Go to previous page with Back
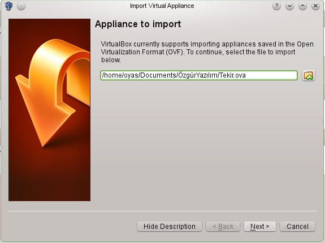Viewport: 325px width, 243px height. click(223, 227)
